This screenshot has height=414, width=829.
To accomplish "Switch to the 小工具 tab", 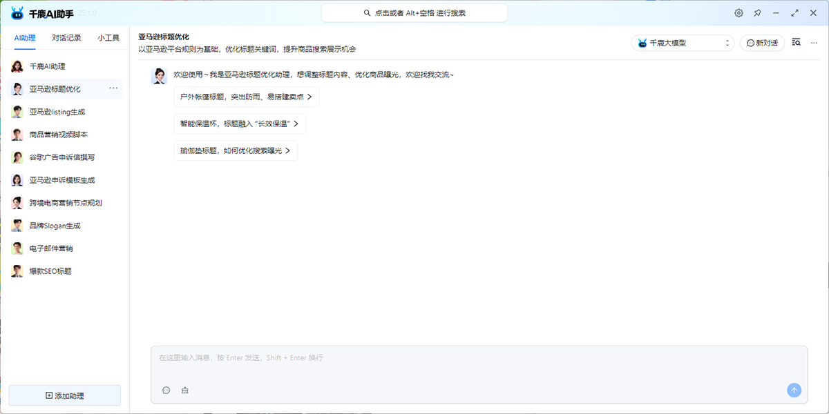I will point(108,38).
